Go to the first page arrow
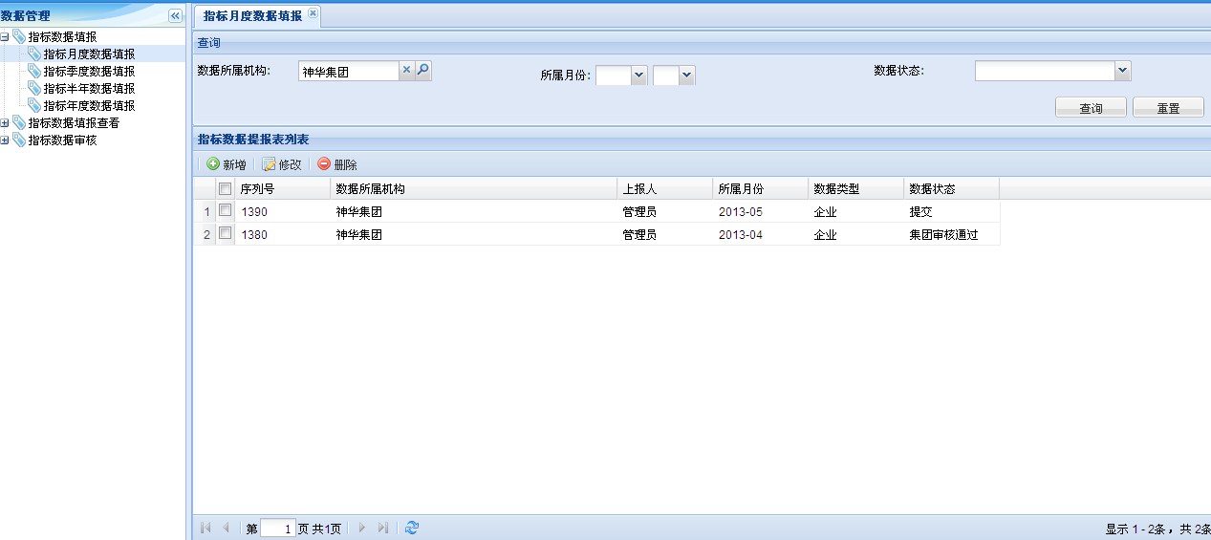 (205, 528)
